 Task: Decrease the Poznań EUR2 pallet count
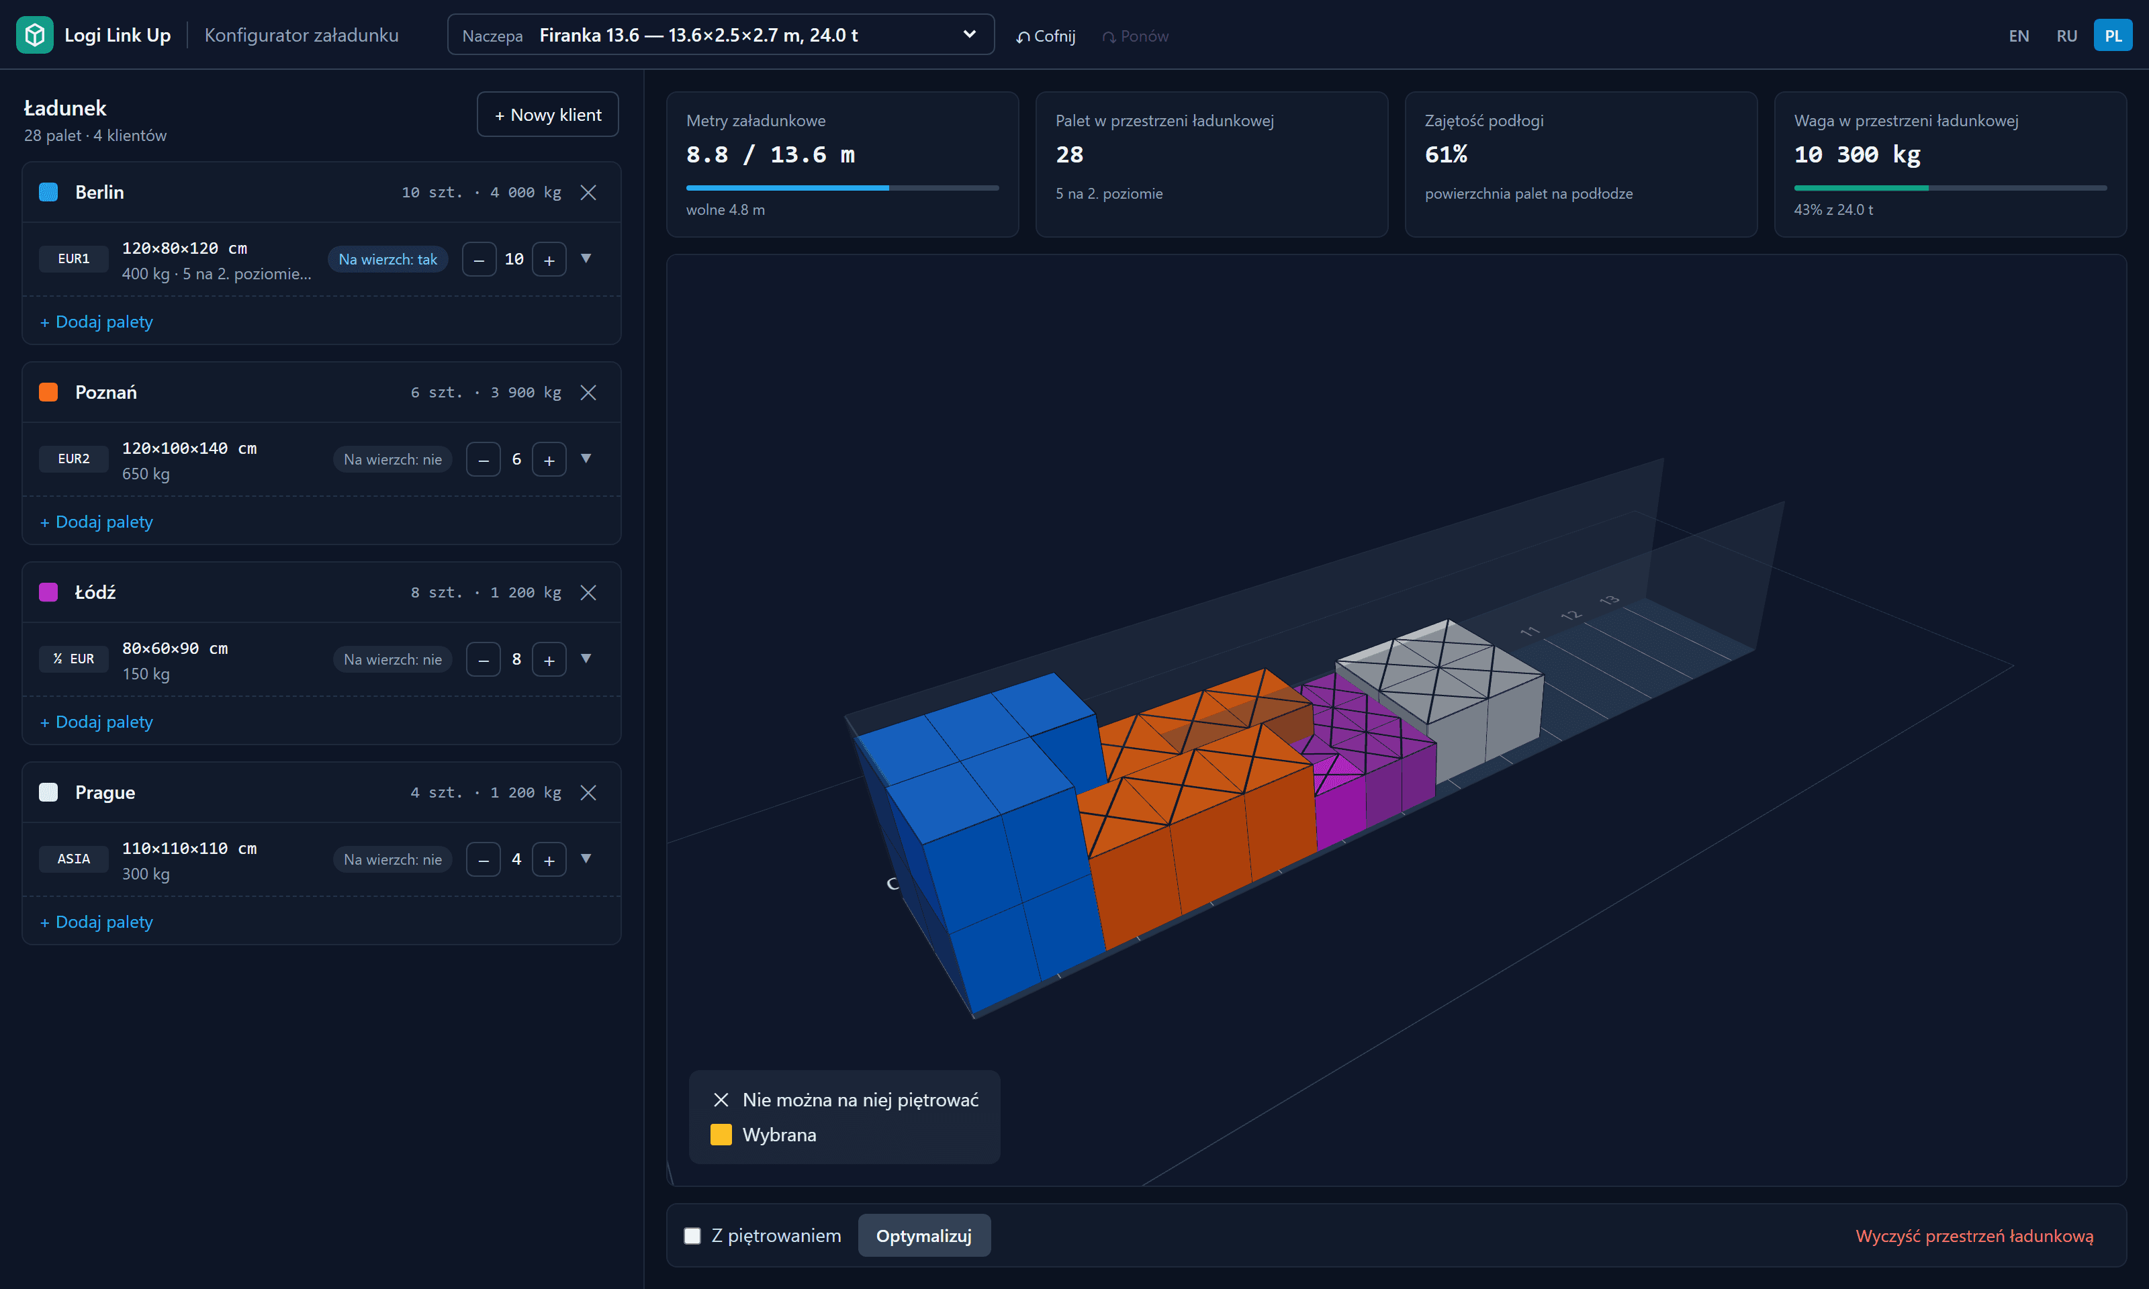[483, 459]
